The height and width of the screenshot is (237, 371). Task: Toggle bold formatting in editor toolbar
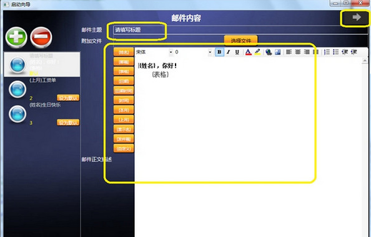[219, 52]
